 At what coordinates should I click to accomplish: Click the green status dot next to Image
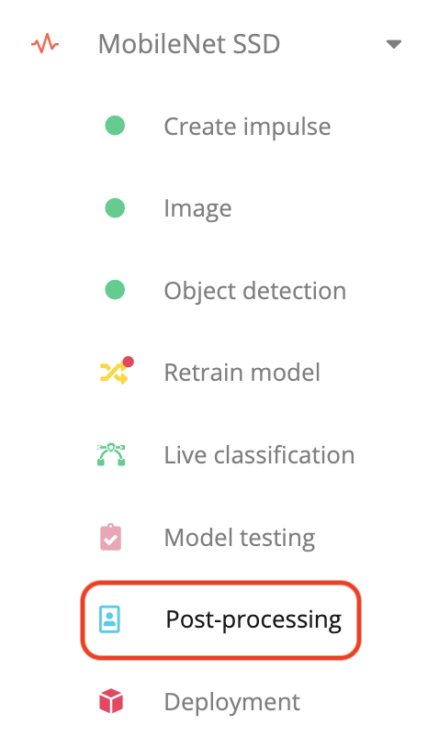115,208
